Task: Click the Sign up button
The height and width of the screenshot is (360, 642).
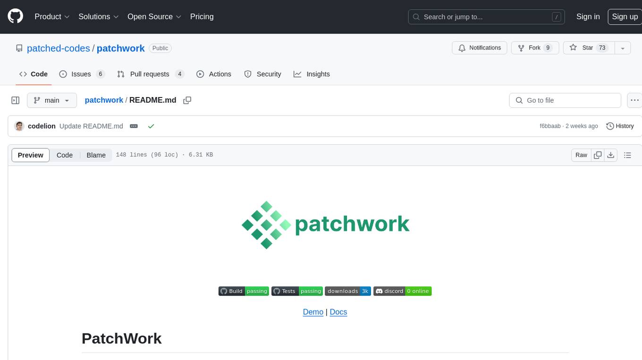Action: [x=625, y=16]
